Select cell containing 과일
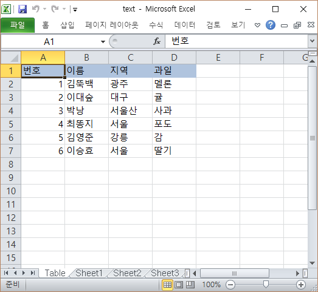The height and width of the screenshot is (292, 318). (x=175, y=70)
